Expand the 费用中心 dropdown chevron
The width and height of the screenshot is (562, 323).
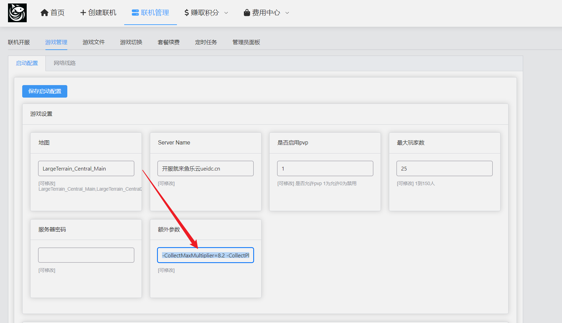point(287,13)
